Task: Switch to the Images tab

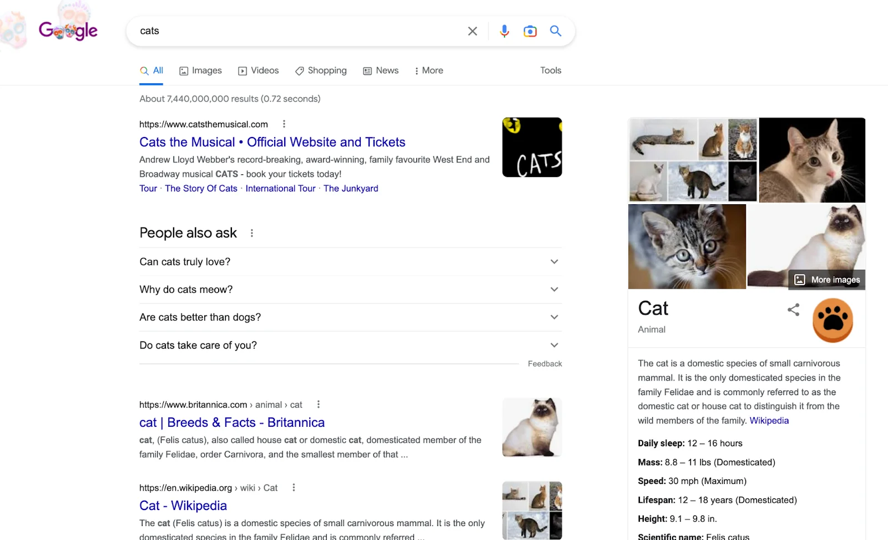Action: 200,70
